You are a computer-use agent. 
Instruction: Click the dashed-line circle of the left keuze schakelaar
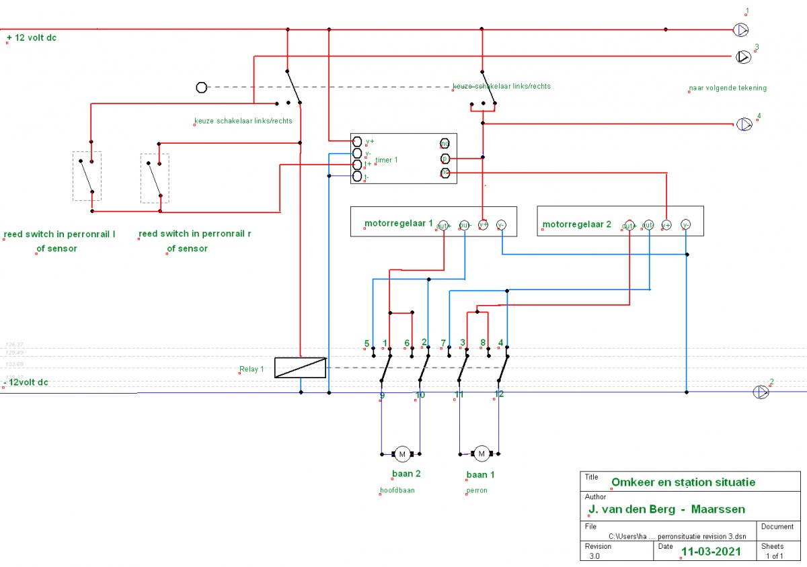(201, 87)
